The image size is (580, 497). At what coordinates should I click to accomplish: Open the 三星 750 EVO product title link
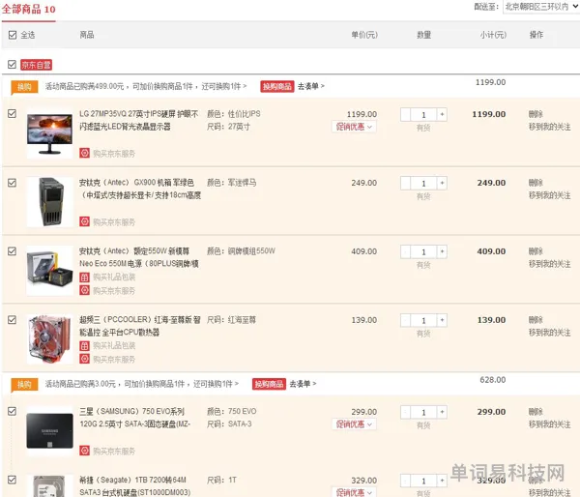[135, 418]
